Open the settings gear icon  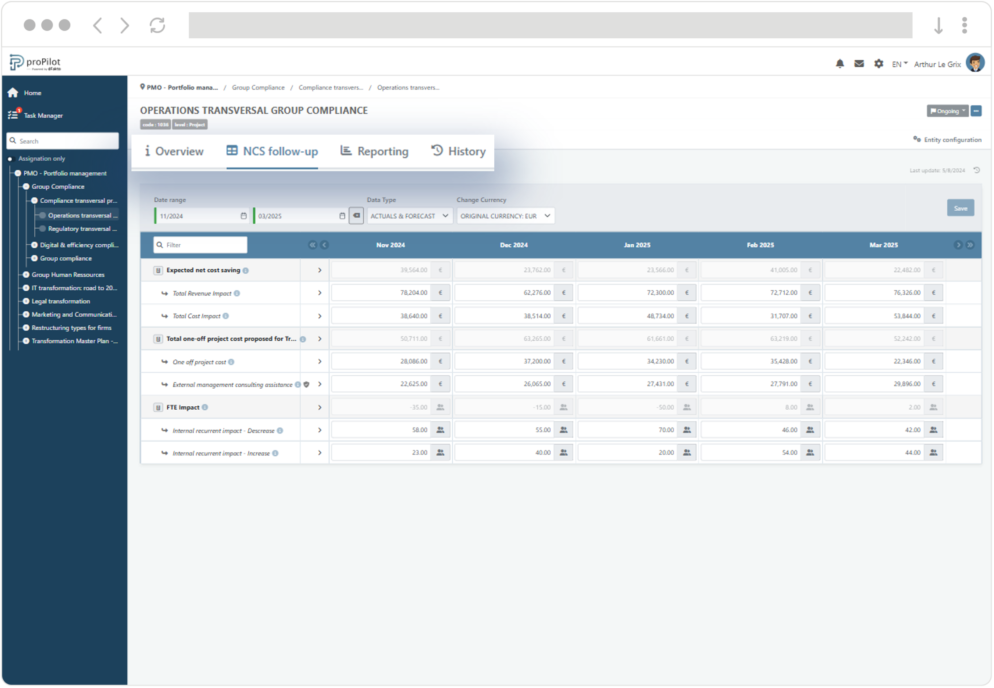pyautogui.click(x=879, y=64)
